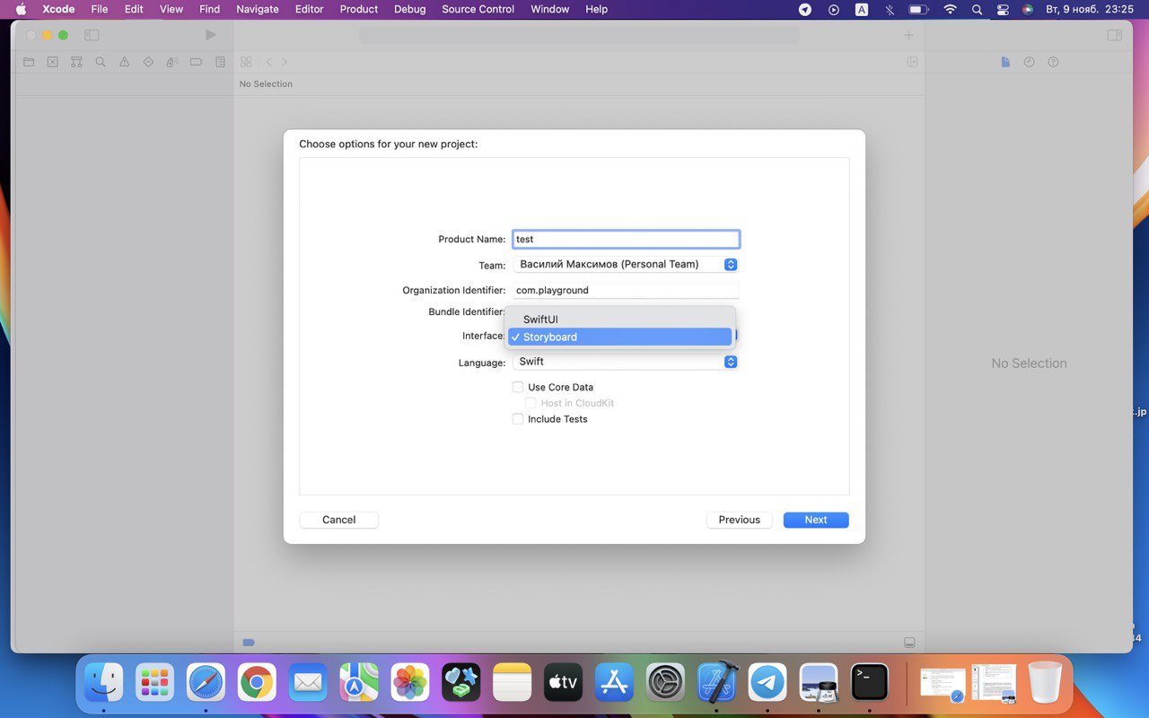This screenshot has height=718, width=1149.
Task: Click the add editor split icon
Action: (912, 62)
